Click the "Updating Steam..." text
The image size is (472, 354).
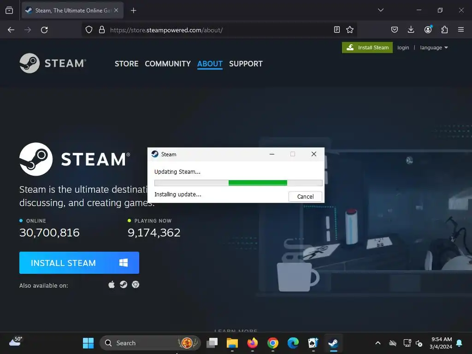(177, 172)
